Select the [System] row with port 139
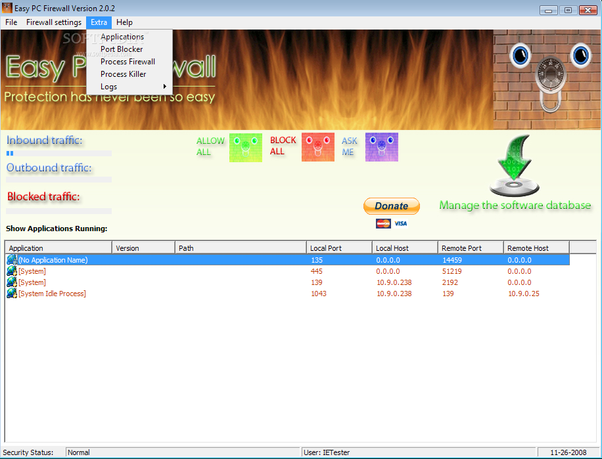Image resolution: width=602 pixels, height=459 pixels. click(x=288, y=282)
